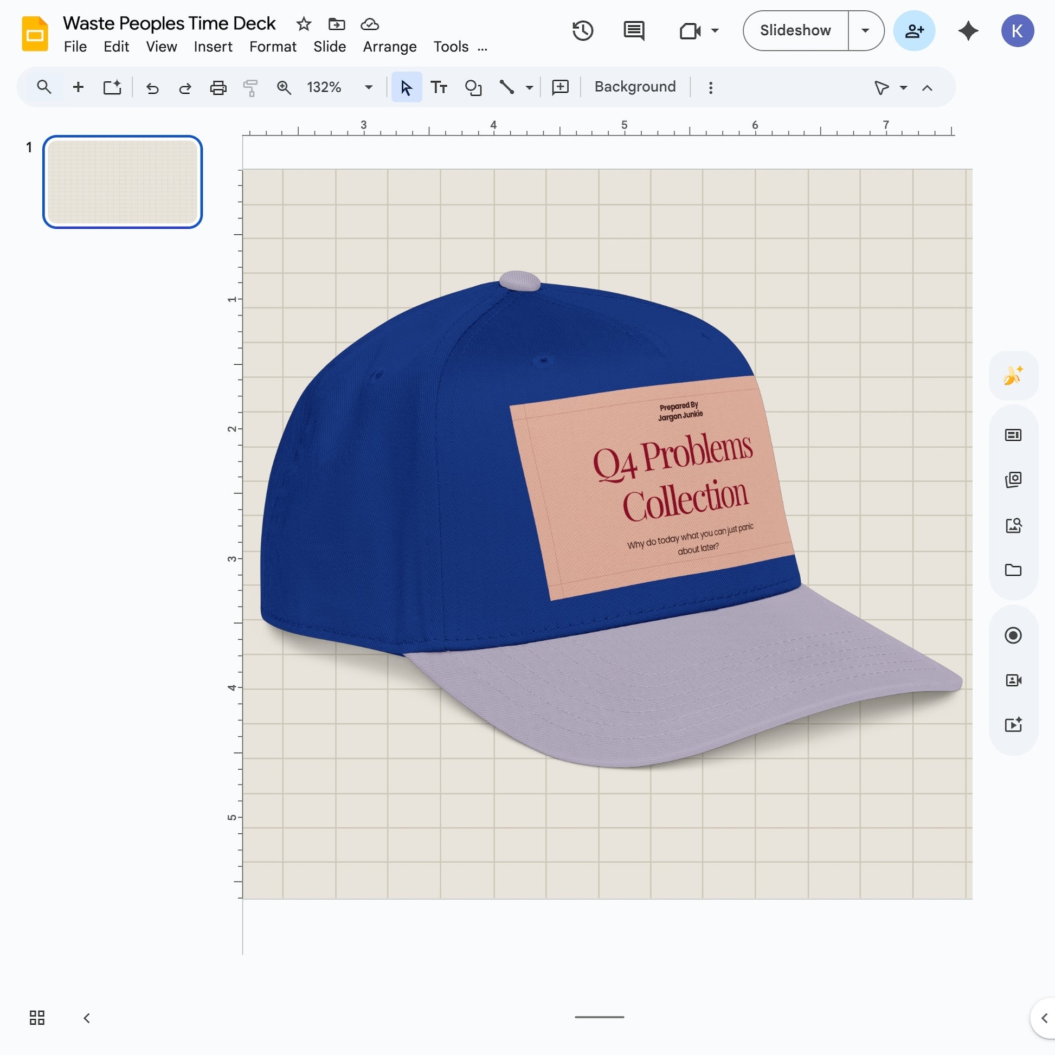The width and height of the screenshot is (1055, 1055).
Task: Undo the last action
Action: pyautogui.click(x=152, y=88)
